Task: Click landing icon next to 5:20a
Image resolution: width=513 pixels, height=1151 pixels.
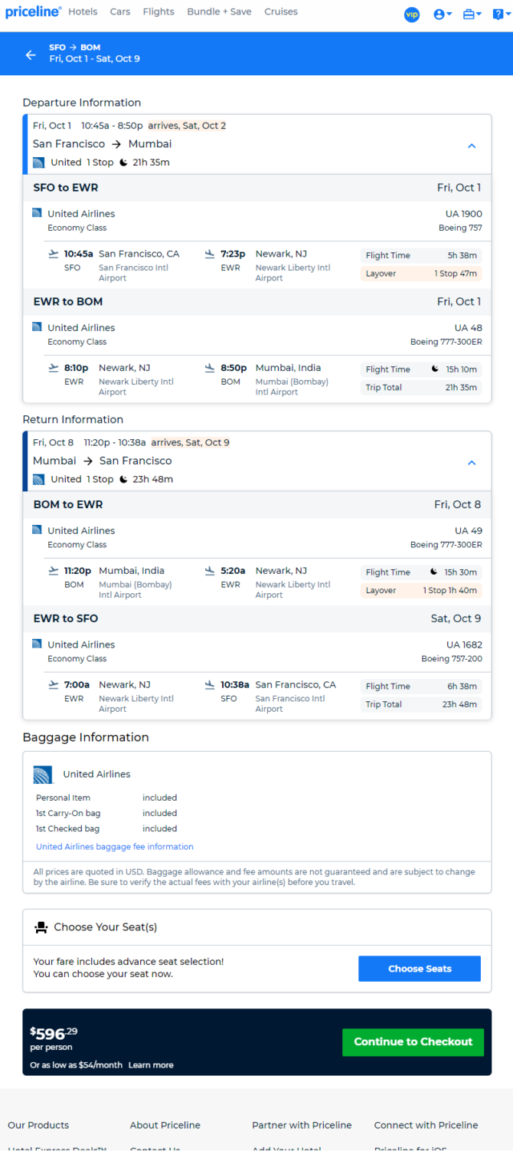Action: [210, 571]
